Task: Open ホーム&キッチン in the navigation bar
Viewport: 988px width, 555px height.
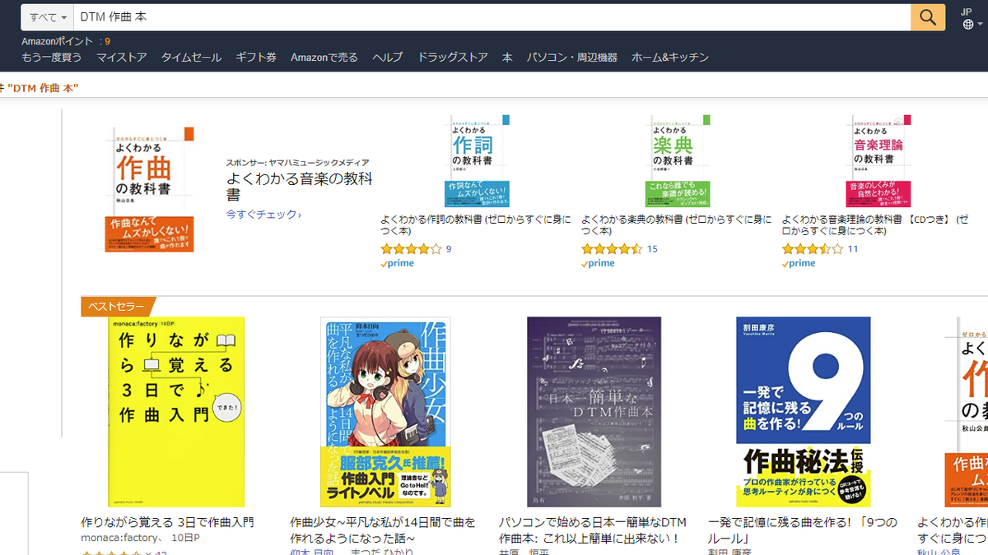Action: (x=670, y=58)
